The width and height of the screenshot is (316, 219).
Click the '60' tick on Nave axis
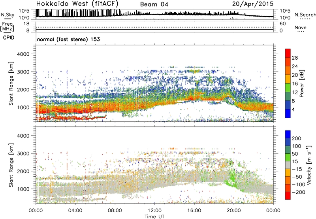point(283,24)
